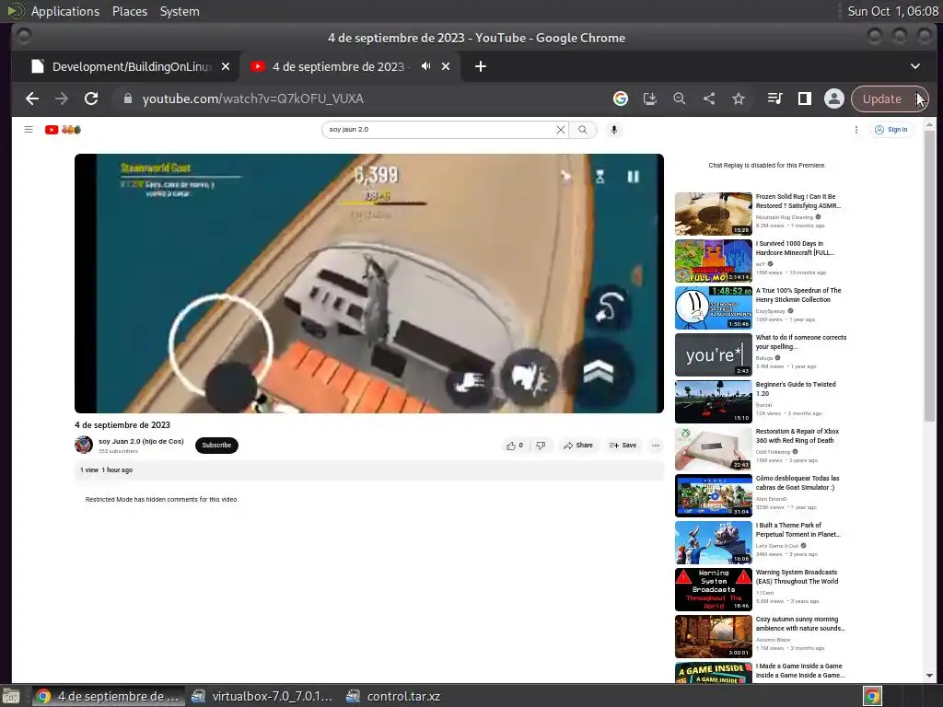Open I Built a Theme Park thumbnail
Screen dimensions: 943x707
(714, 542)
